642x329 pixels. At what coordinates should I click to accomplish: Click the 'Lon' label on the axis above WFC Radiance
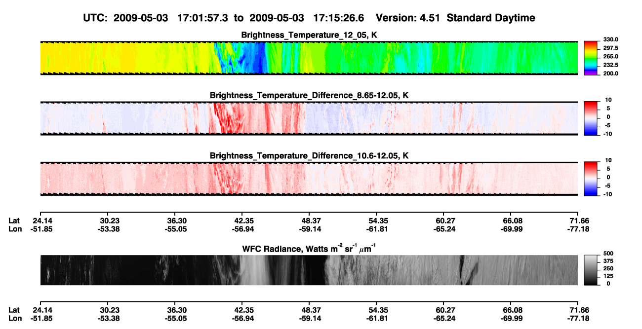(15, 229)
